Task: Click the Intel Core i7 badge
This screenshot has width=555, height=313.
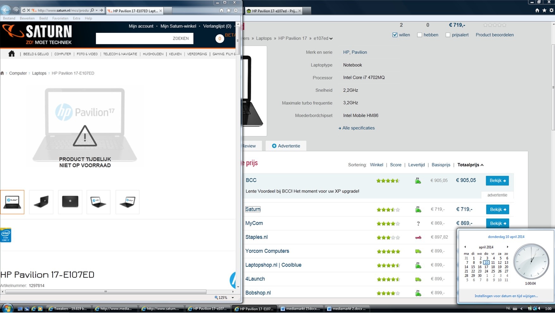Action: pos(6,235)
